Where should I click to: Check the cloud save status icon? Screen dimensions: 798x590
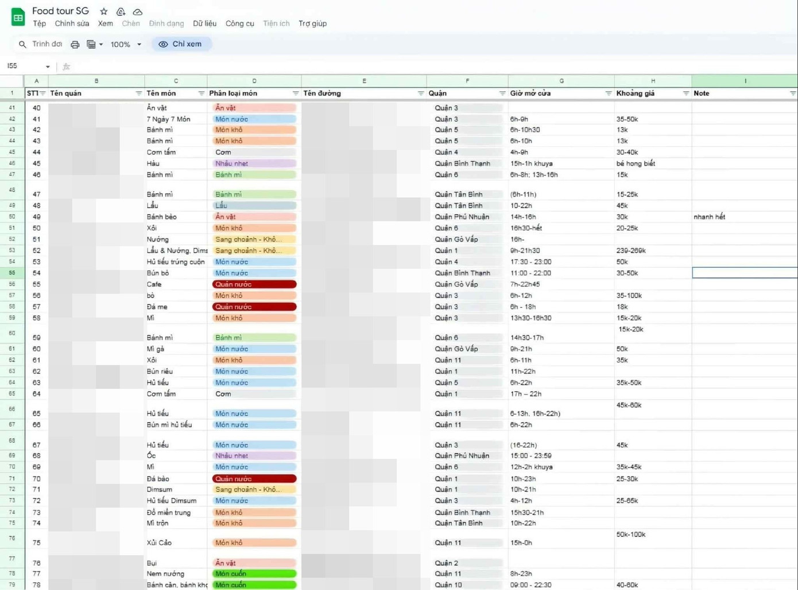pos(138,11)
